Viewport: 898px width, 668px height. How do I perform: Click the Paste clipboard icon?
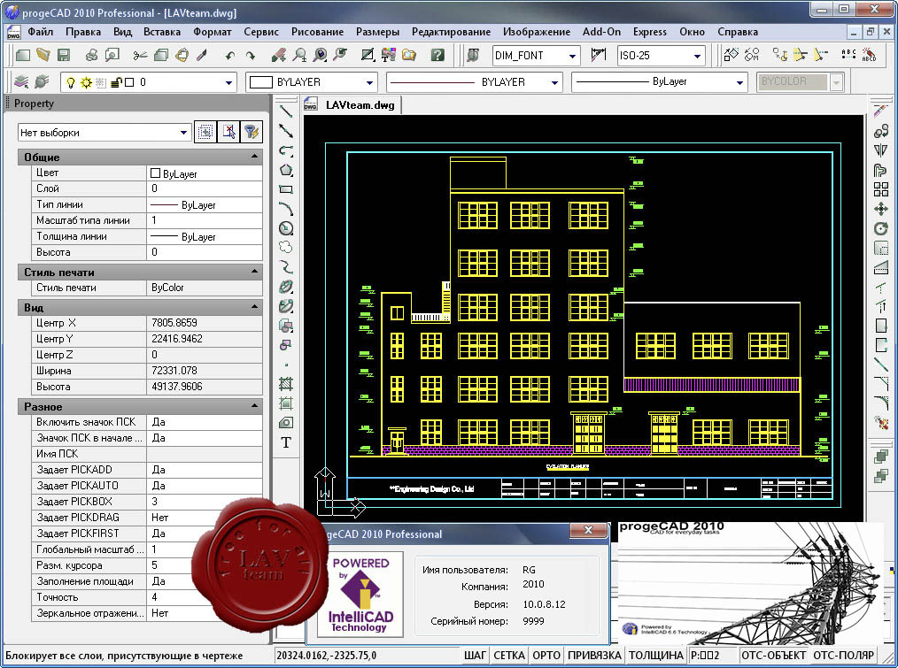(182, 55)
